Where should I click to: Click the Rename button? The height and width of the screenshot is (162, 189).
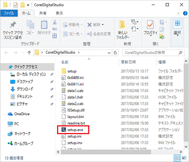[99, 34]
